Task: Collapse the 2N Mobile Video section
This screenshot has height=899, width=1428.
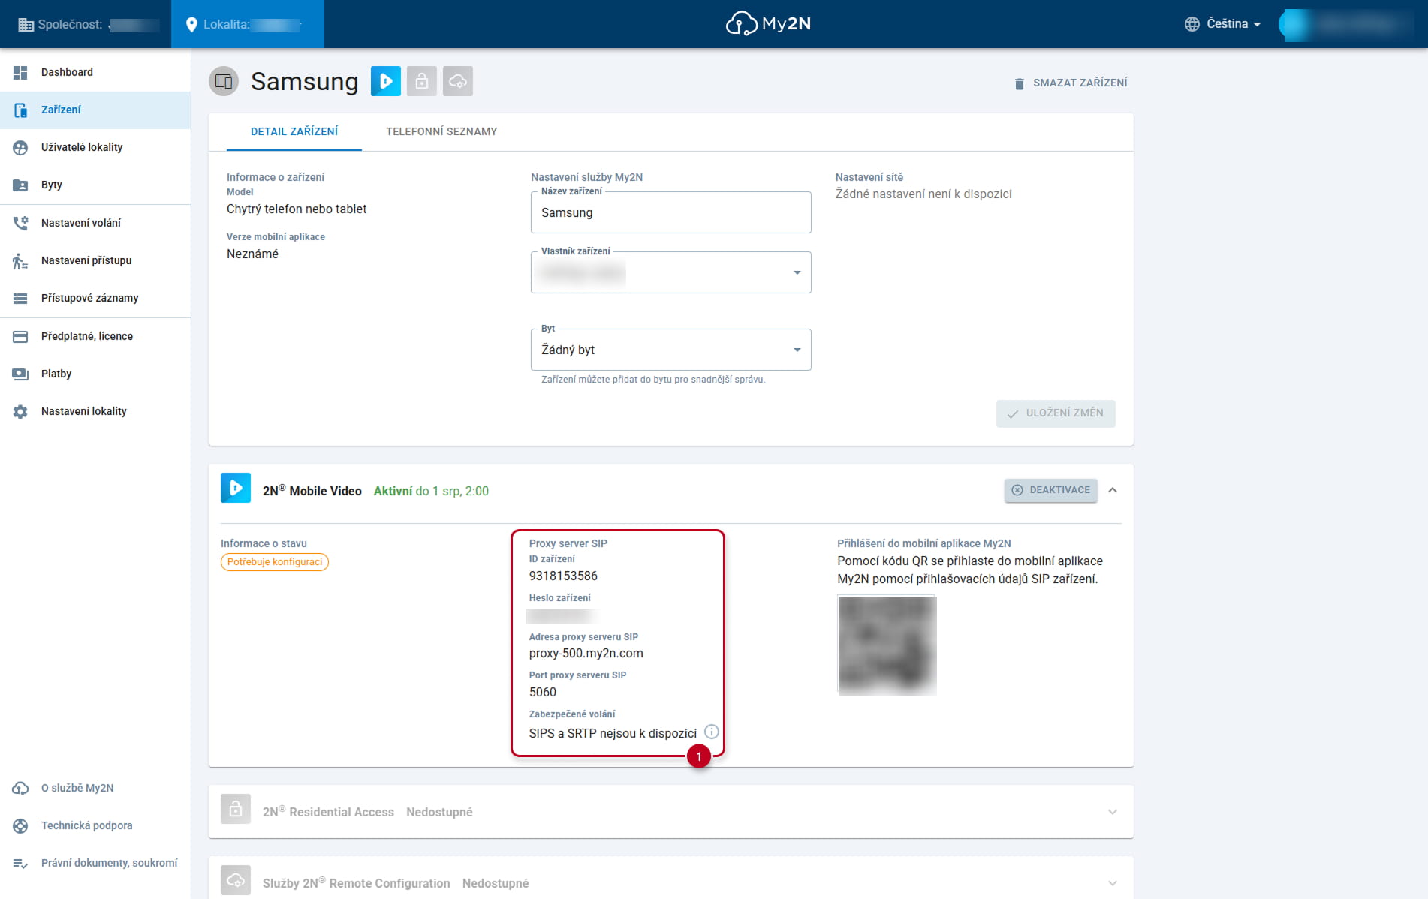Action: 1113,490
